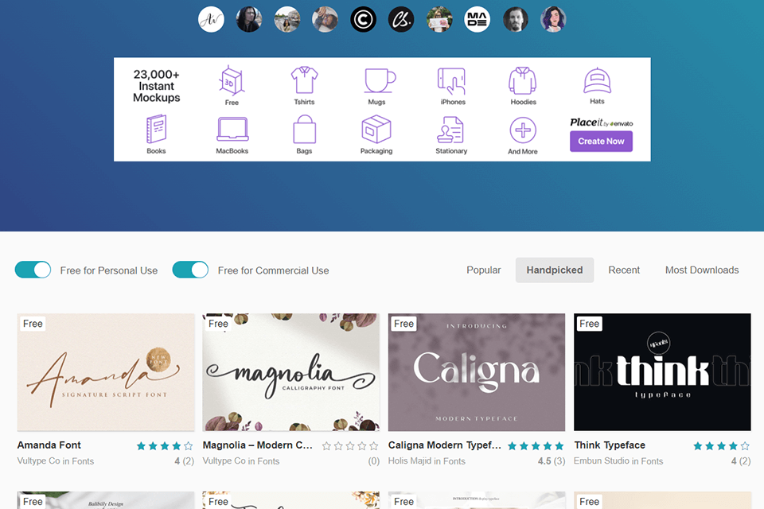Open the Think Typeface title link
The height and width of the screenshot is (509, 764).
click(x=610, y=445)
